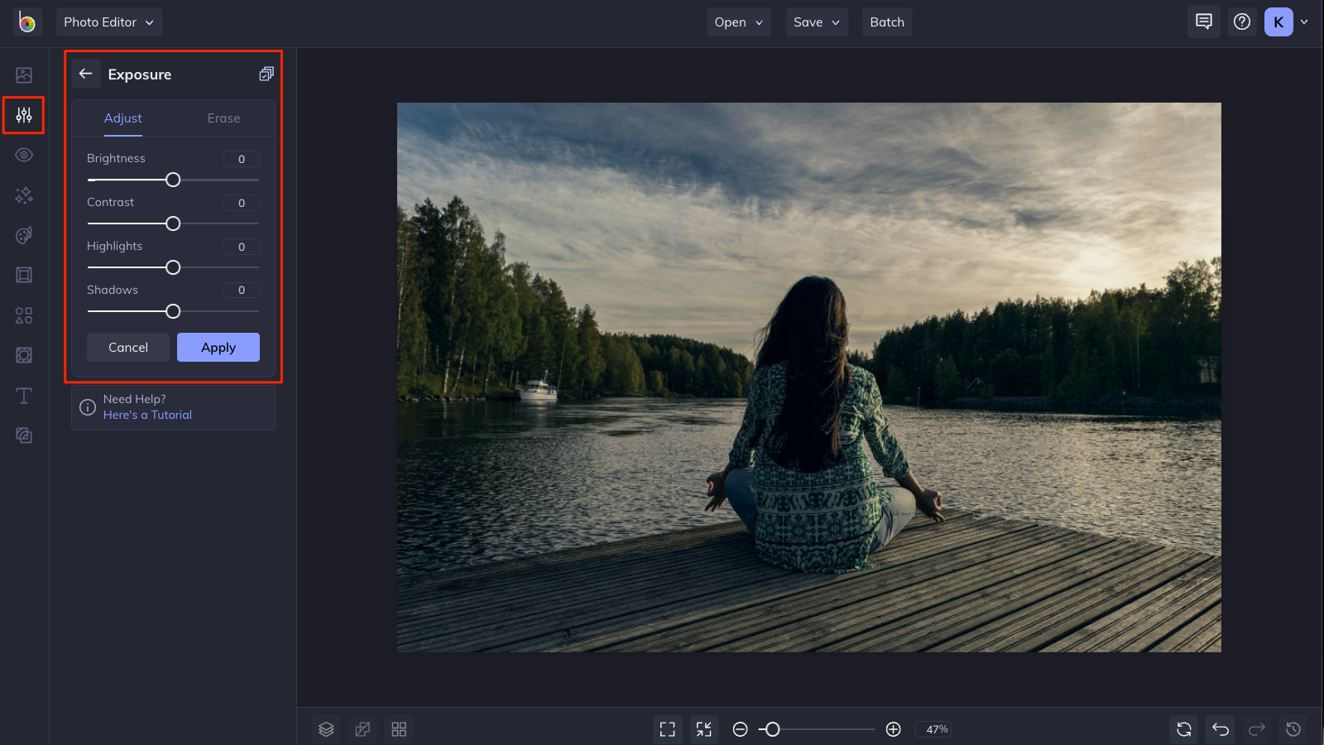The image size is (1324, 745).
Task: Apply the exposure adjustments
Action: pyautogui.click(x=218, y=347)
